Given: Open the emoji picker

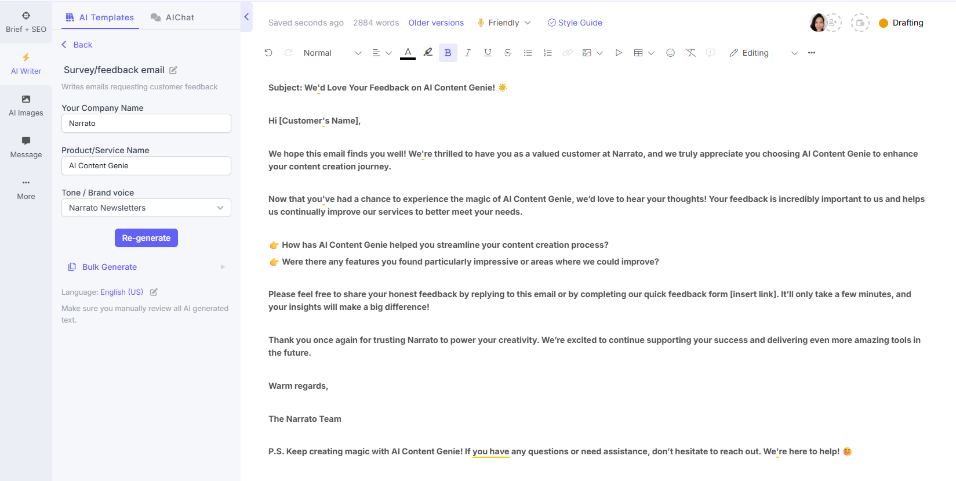Looking at the screenshot, I should (x=670, y=53).
